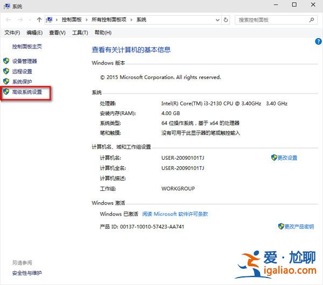Click the search magnifier icon
Screen dimensions: 323x285
[312, 20]
